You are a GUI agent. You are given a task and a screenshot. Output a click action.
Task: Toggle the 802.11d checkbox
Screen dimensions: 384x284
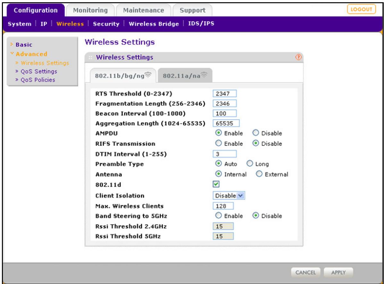tap(216, 184)
